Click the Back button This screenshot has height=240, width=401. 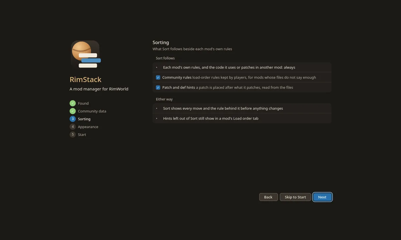pyautogui.click(x=268, y=197)
